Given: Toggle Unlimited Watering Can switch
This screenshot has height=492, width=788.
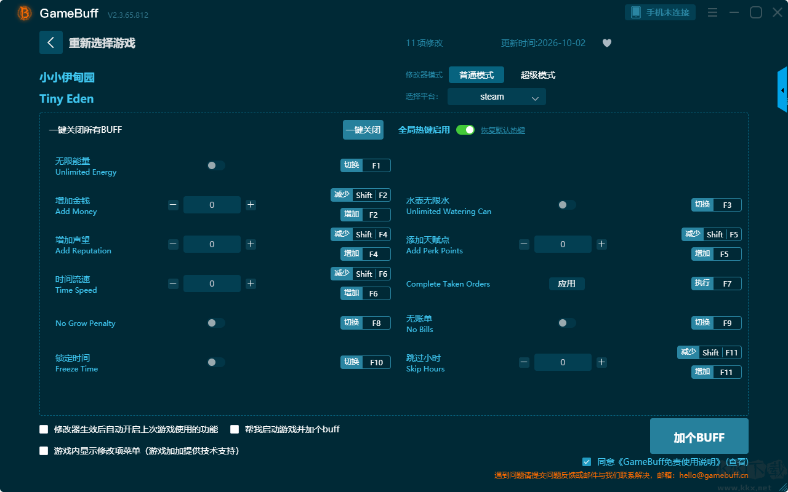Looking at the screenshot, I should tap(567, 205).
